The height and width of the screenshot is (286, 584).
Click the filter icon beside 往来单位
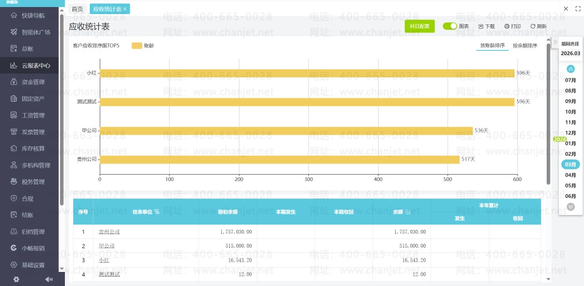coord(157,212)
